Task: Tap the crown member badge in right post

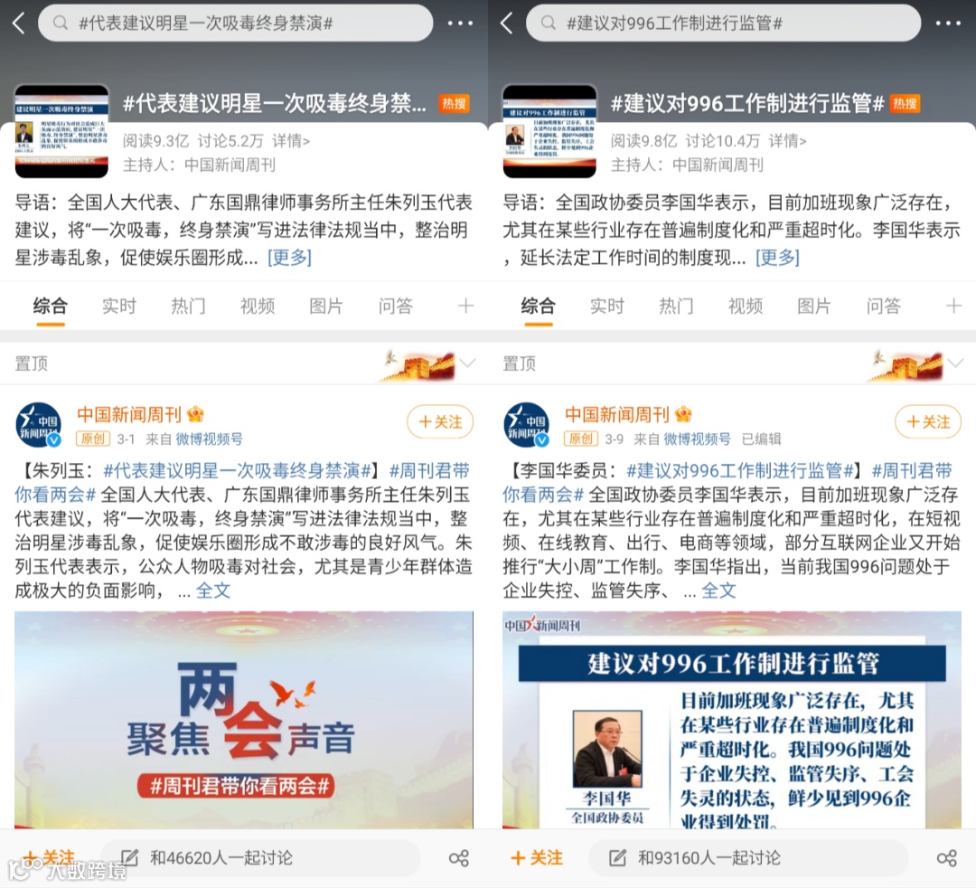Action: pyautogui.click(x=684, y=413)
